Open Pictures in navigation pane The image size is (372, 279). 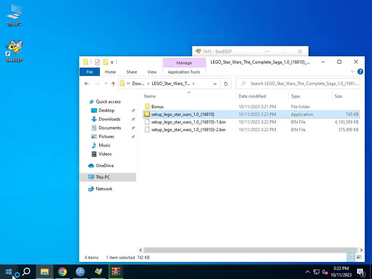click(106, 137)
